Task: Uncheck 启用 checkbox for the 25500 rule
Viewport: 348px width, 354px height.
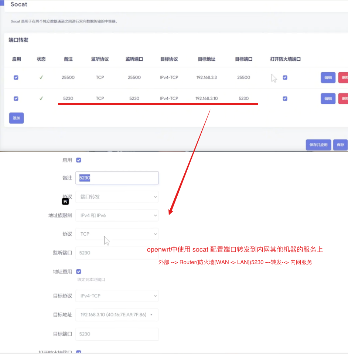Action: [x=16, y=78]
